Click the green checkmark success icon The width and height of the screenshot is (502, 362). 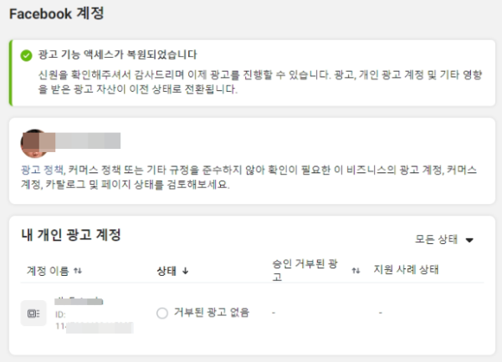26,55
